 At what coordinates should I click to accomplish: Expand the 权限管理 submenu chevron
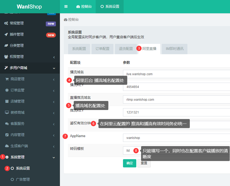(x=54, y=57)
